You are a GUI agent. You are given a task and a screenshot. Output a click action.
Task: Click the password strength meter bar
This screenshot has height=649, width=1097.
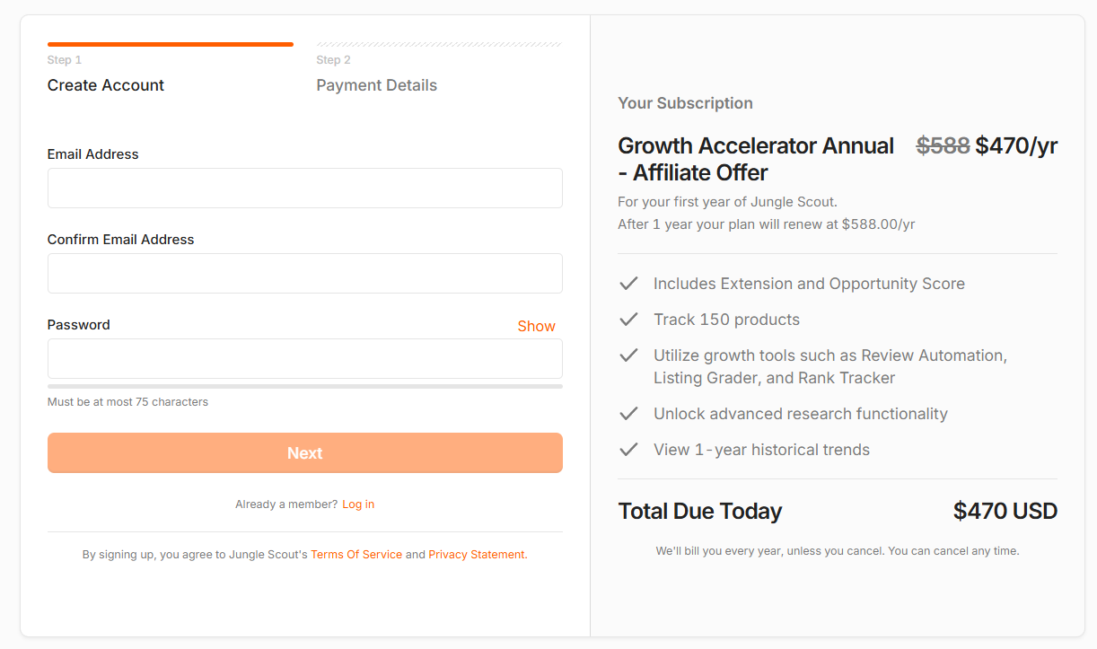[304, 387]
